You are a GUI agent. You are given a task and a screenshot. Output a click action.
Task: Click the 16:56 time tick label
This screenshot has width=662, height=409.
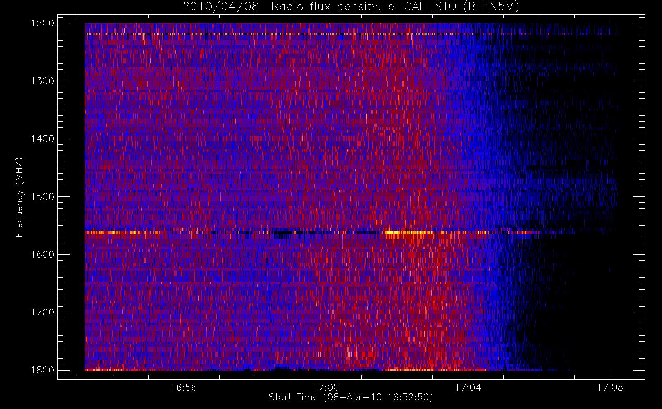point(184,387)
